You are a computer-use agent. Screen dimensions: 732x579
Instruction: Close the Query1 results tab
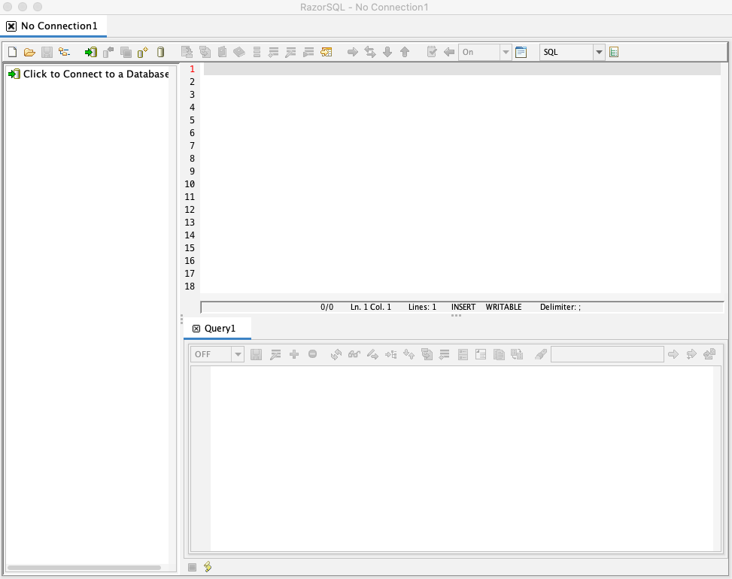click(196, 329)
